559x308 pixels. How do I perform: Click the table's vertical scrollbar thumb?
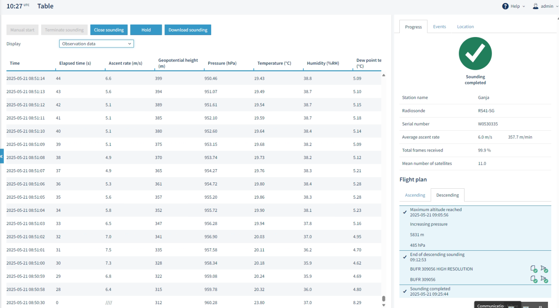click(x=384, y=298)
